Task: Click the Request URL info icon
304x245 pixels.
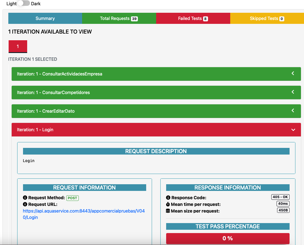Action: point(25,204)
